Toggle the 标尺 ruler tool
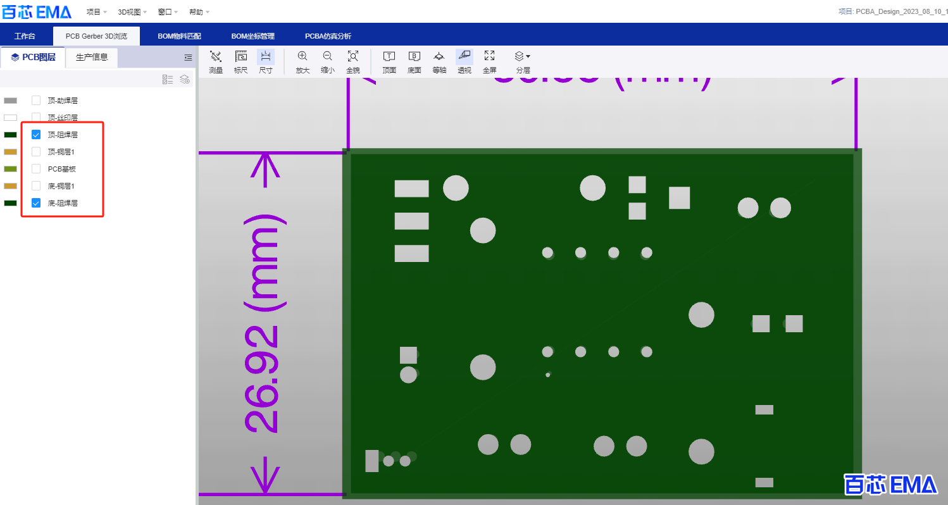948x505 pixels. (240, 61)
